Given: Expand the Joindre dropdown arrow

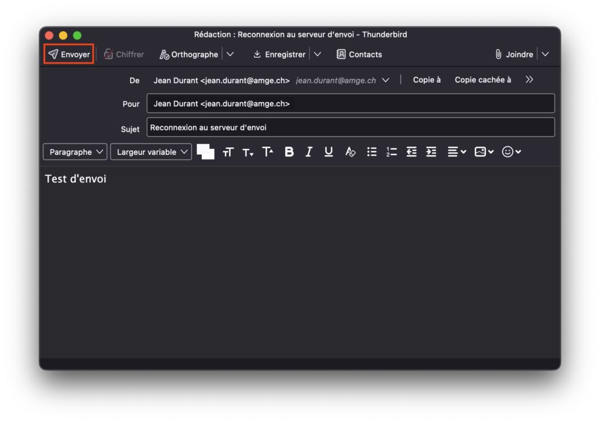Looking at the screenshot, I should click(546, 55).
